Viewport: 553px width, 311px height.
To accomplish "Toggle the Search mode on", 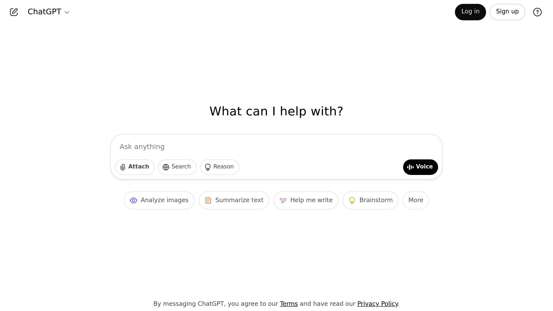I will [177, 167].
